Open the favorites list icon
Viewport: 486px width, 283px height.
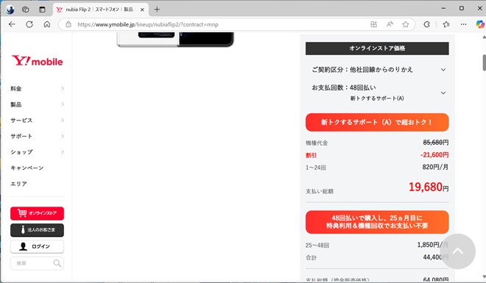[446, 24]
